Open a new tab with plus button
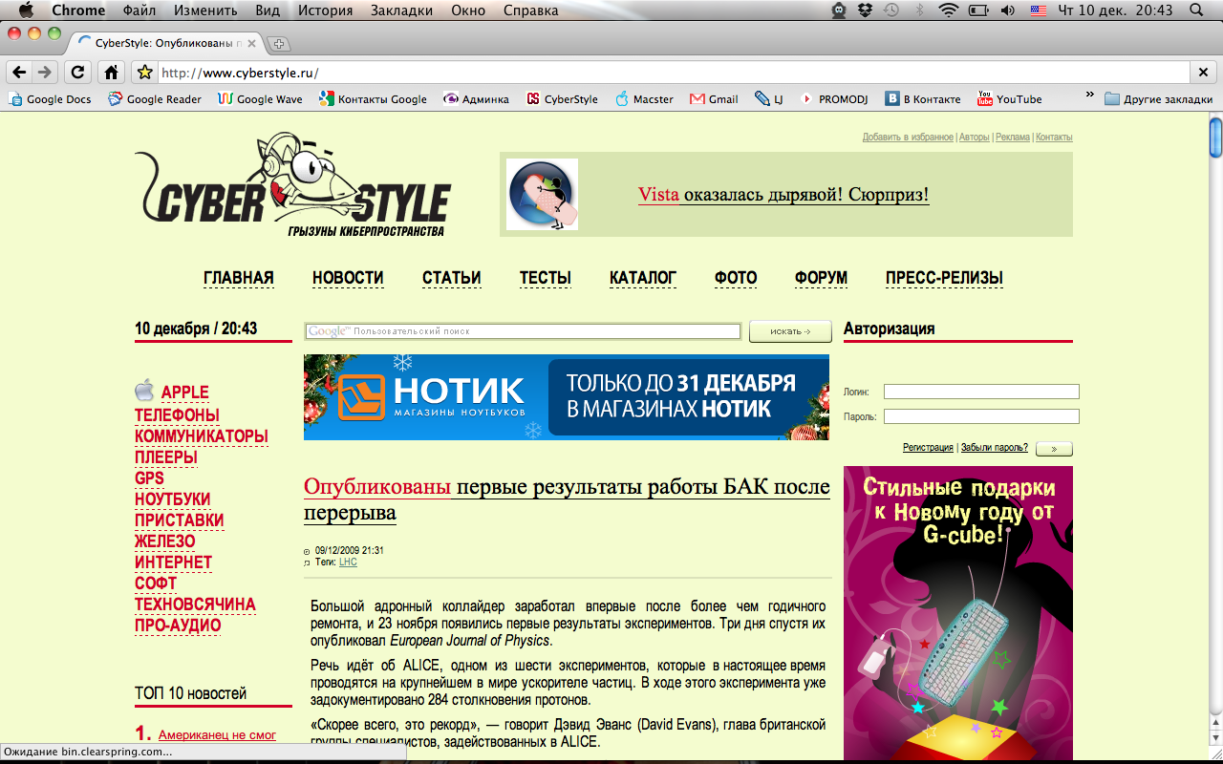Image resolution: width=1223 pixels, height=764 pixels. coord(279,43)
